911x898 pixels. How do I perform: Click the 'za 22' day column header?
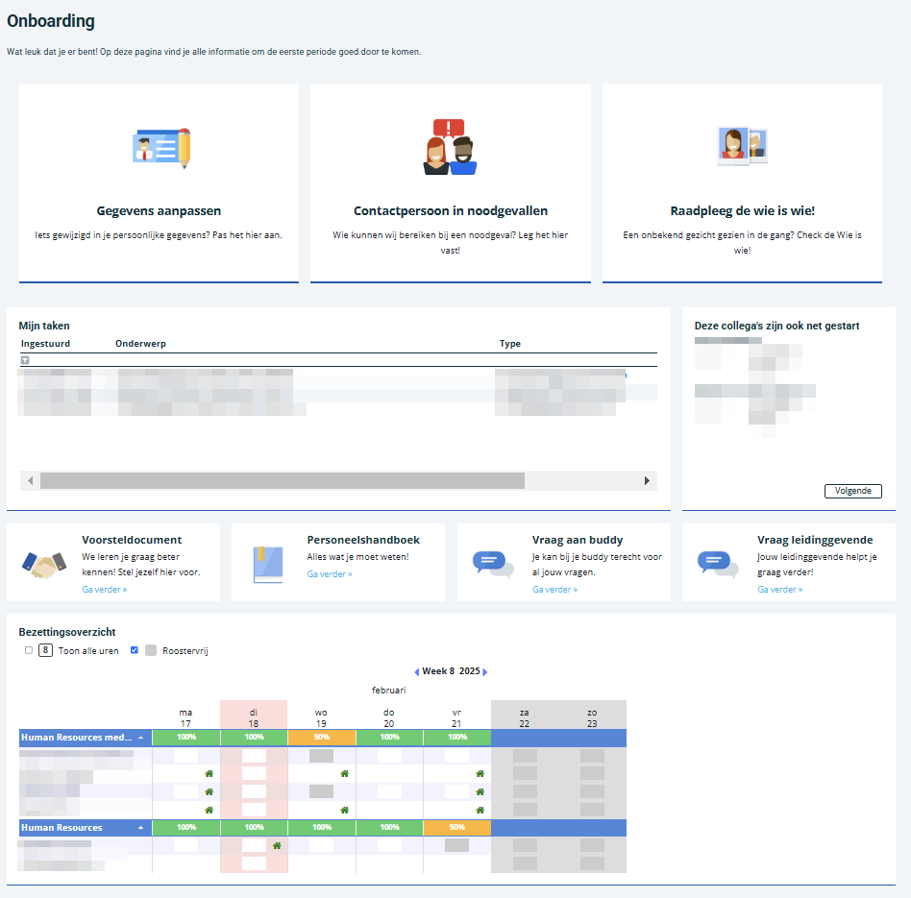click(x=524, y=718)
